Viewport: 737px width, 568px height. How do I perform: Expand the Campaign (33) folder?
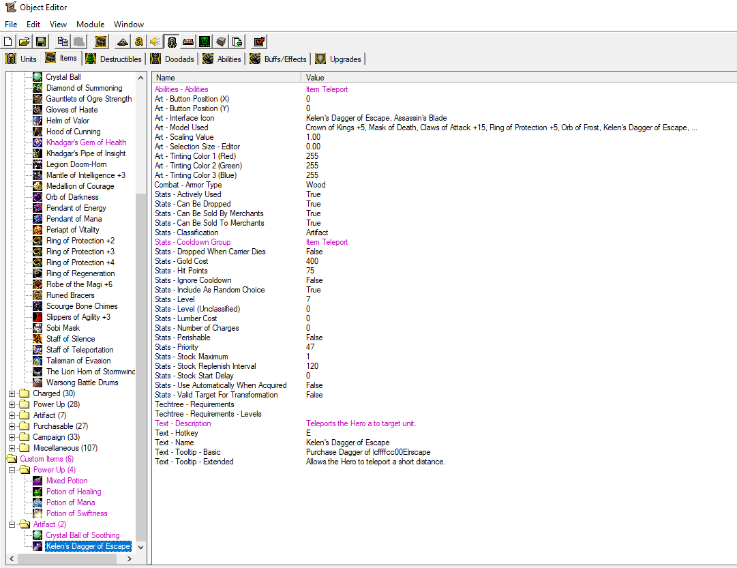[x=12, y=437]
